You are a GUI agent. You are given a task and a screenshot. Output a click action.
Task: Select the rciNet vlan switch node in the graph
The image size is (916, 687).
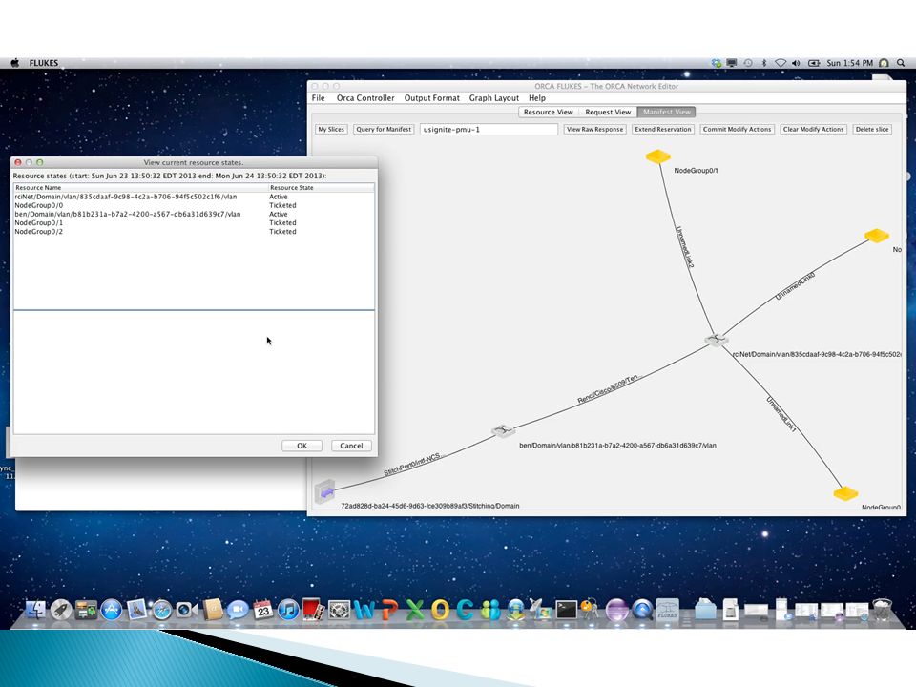click(717, 340)
